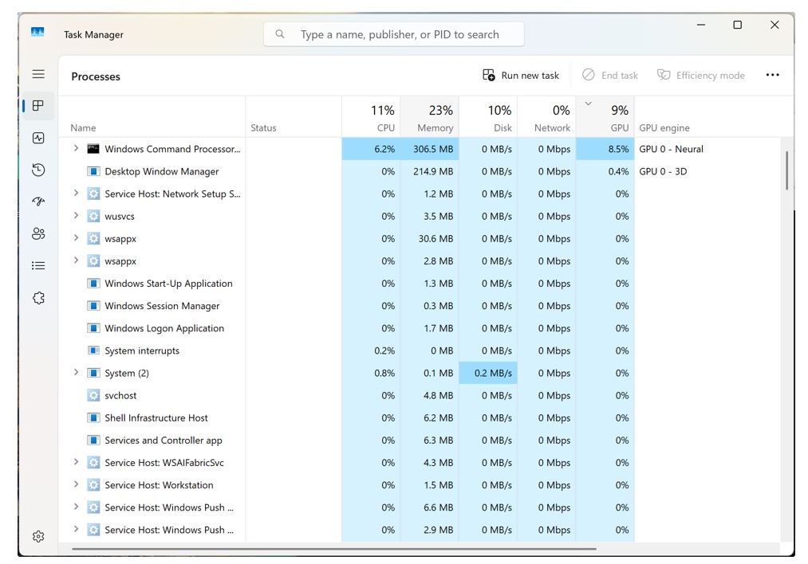808x564 pixels.
Task: Click Run new task button
Action: click(521, 75)
